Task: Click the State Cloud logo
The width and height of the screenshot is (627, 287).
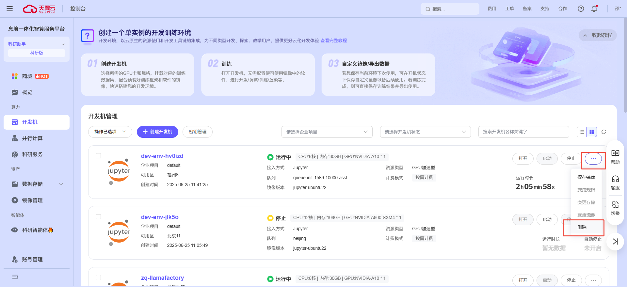Action: tap(39, 9)
